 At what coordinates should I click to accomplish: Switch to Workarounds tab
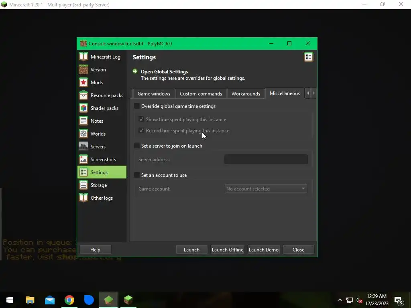point(246,93)
